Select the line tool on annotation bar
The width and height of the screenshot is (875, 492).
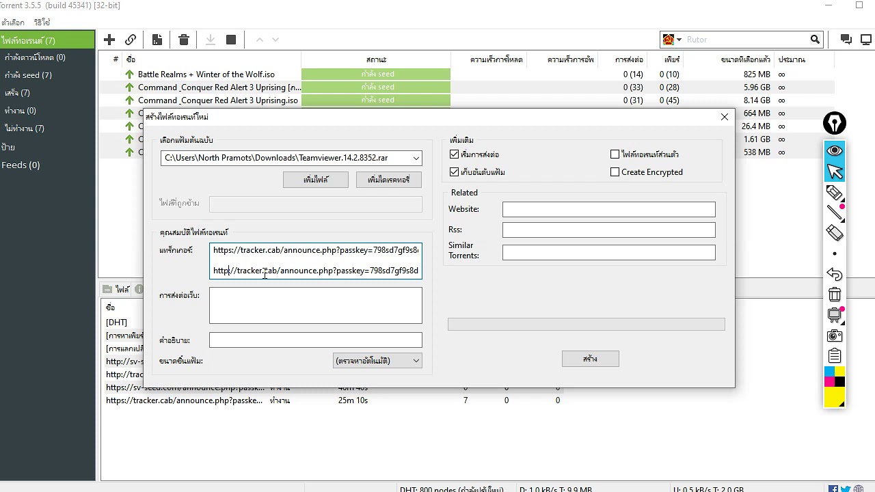(835, 213)
